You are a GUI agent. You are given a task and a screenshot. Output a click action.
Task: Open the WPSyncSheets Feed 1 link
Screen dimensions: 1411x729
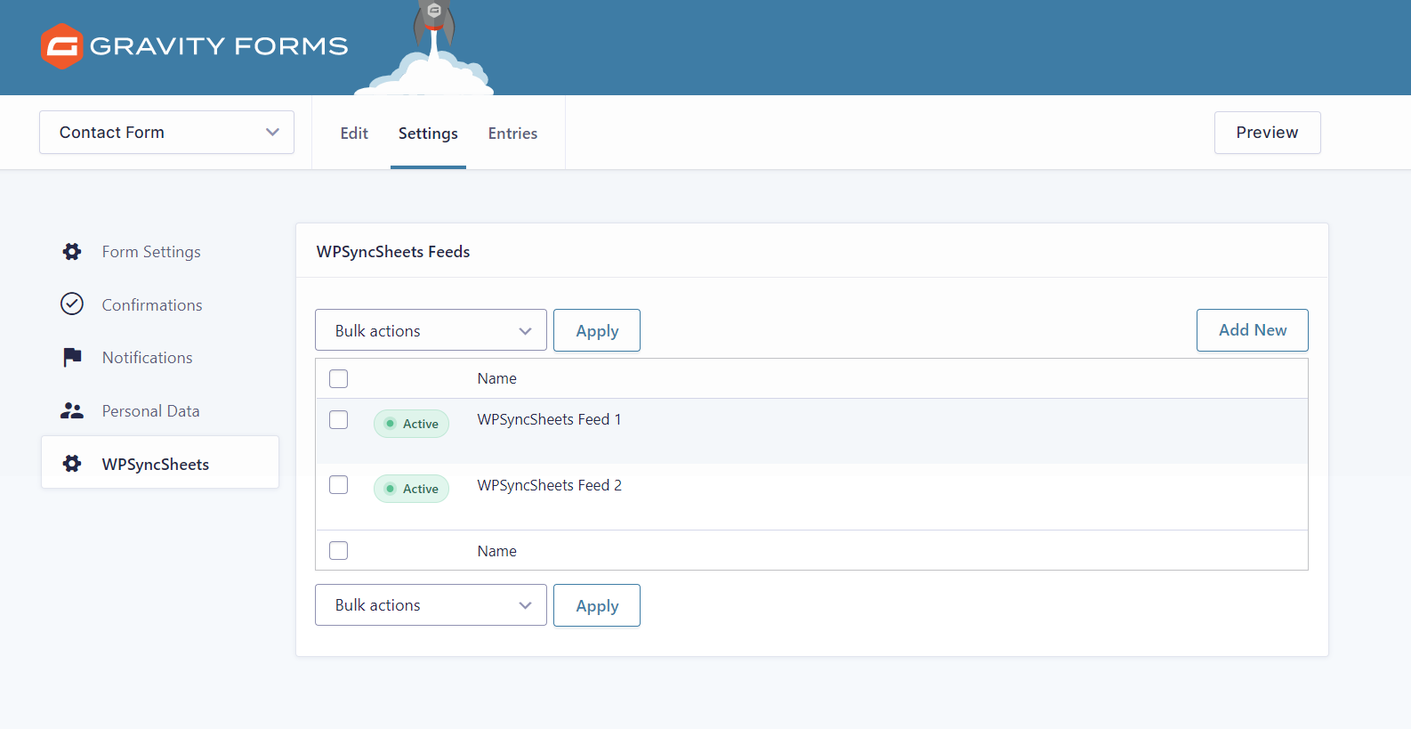[549, 419]
